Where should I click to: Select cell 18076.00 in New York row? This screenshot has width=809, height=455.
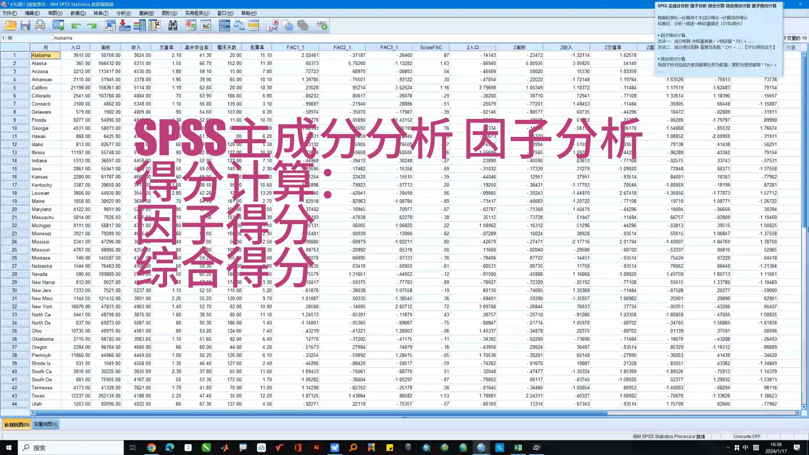pos(76,306)
